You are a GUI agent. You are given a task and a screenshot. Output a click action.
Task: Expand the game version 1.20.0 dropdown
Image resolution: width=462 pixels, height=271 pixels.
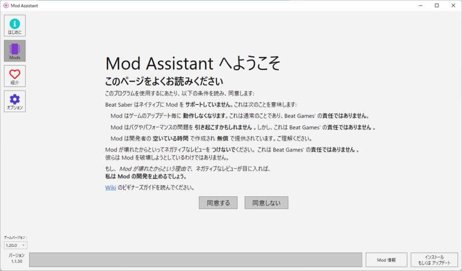click(16, 245)
